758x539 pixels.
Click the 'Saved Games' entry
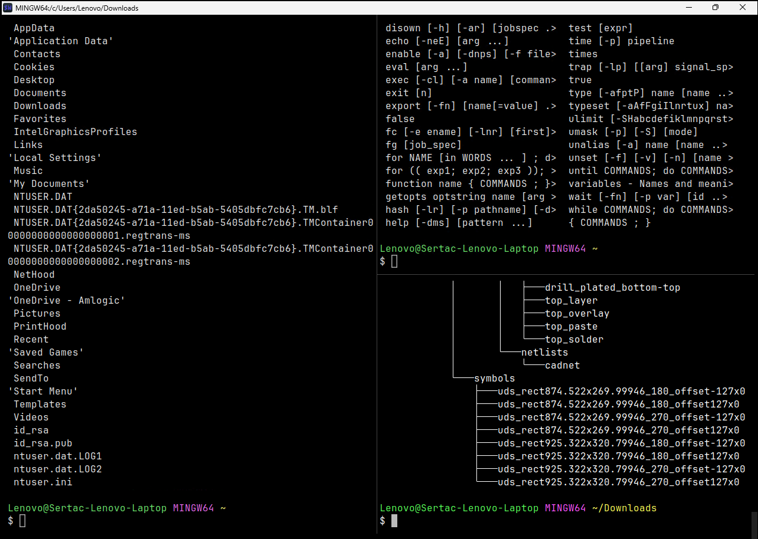coord(46,353)
